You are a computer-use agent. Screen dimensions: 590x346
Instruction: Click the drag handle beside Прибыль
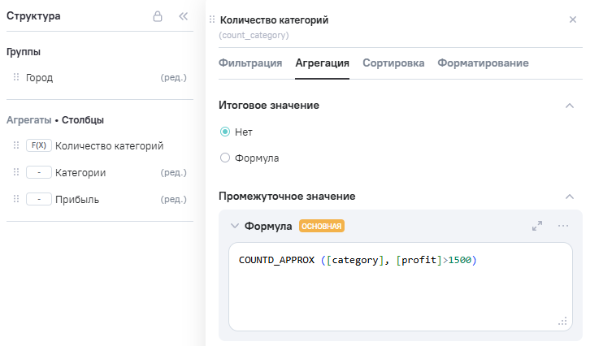pyautogui.click(x=16, y=199)
